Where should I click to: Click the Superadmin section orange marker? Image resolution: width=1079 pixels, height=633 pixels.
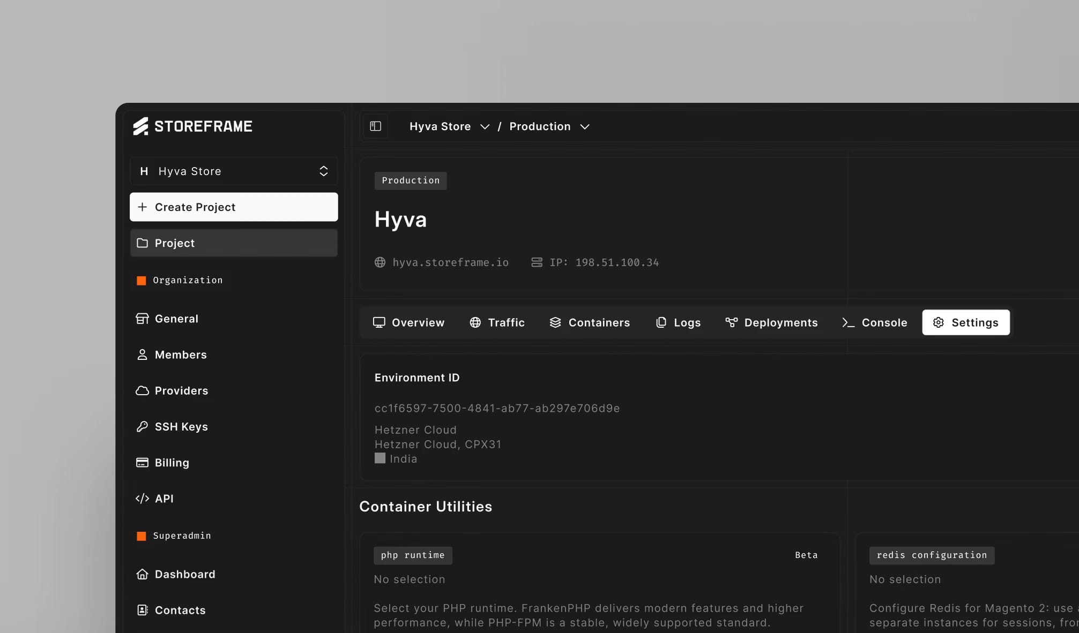pyautogui.click(x=142, y=536)
